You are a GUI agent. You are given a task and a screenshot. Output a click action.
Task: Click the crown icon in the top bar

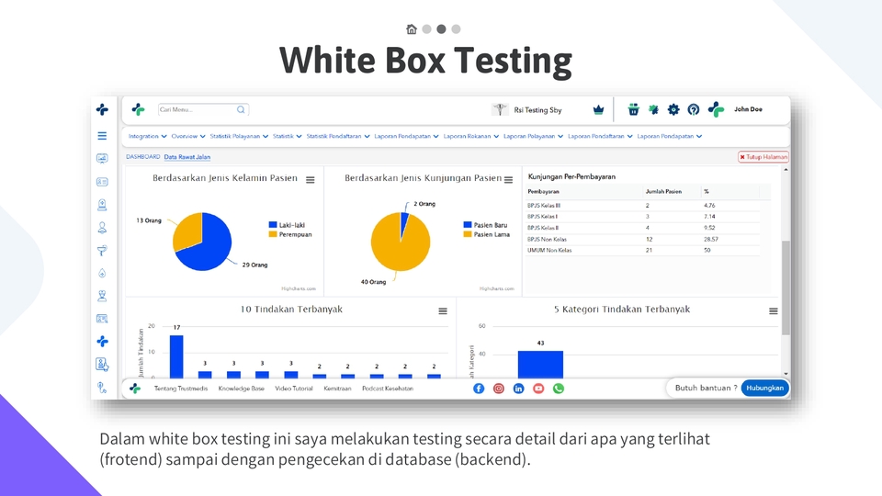tap(599, 110)
